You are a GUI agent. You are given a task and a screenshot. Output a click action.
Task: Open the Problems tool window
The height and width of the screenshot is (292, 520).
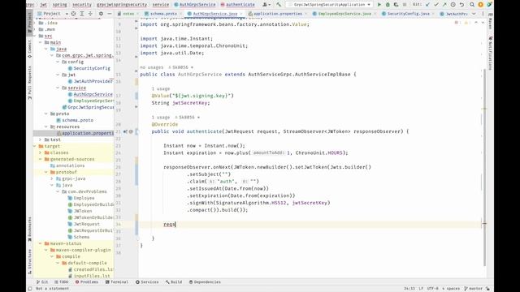pyautogui.click(x=87, y=282)
